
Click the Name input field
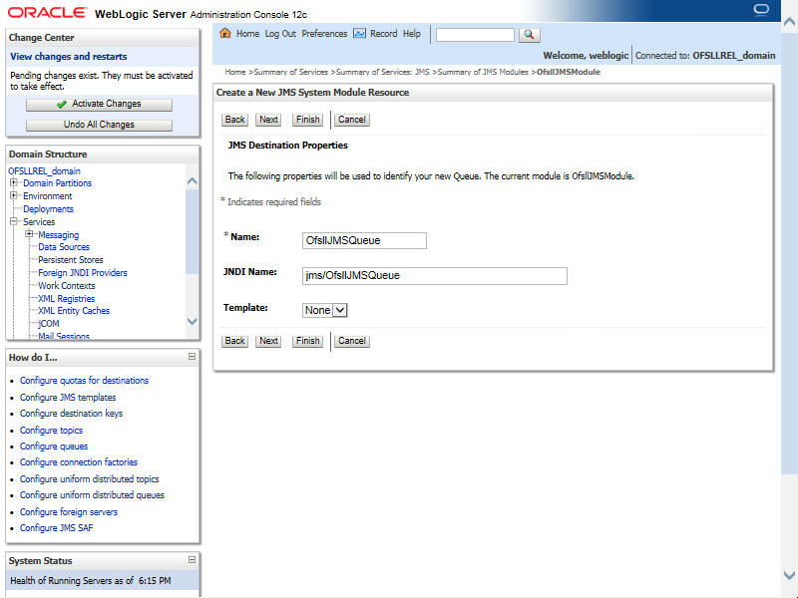point(364,240)
